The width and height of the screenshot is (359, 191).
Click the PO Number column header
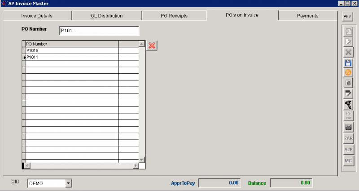point(72,44)
